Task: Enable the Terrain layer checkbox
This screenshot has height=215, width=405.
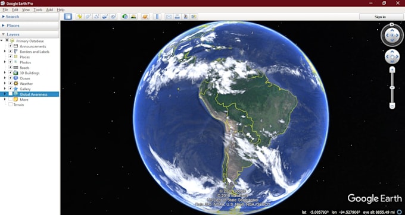Action: pos(10,105)
